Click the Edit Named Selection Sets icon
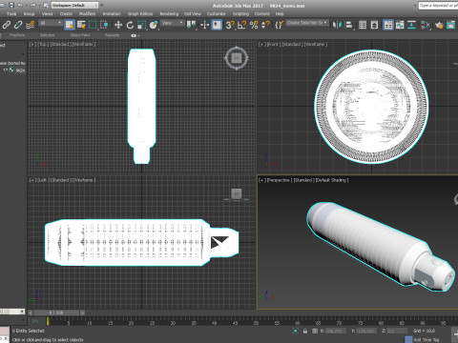 tap(279, 25)
